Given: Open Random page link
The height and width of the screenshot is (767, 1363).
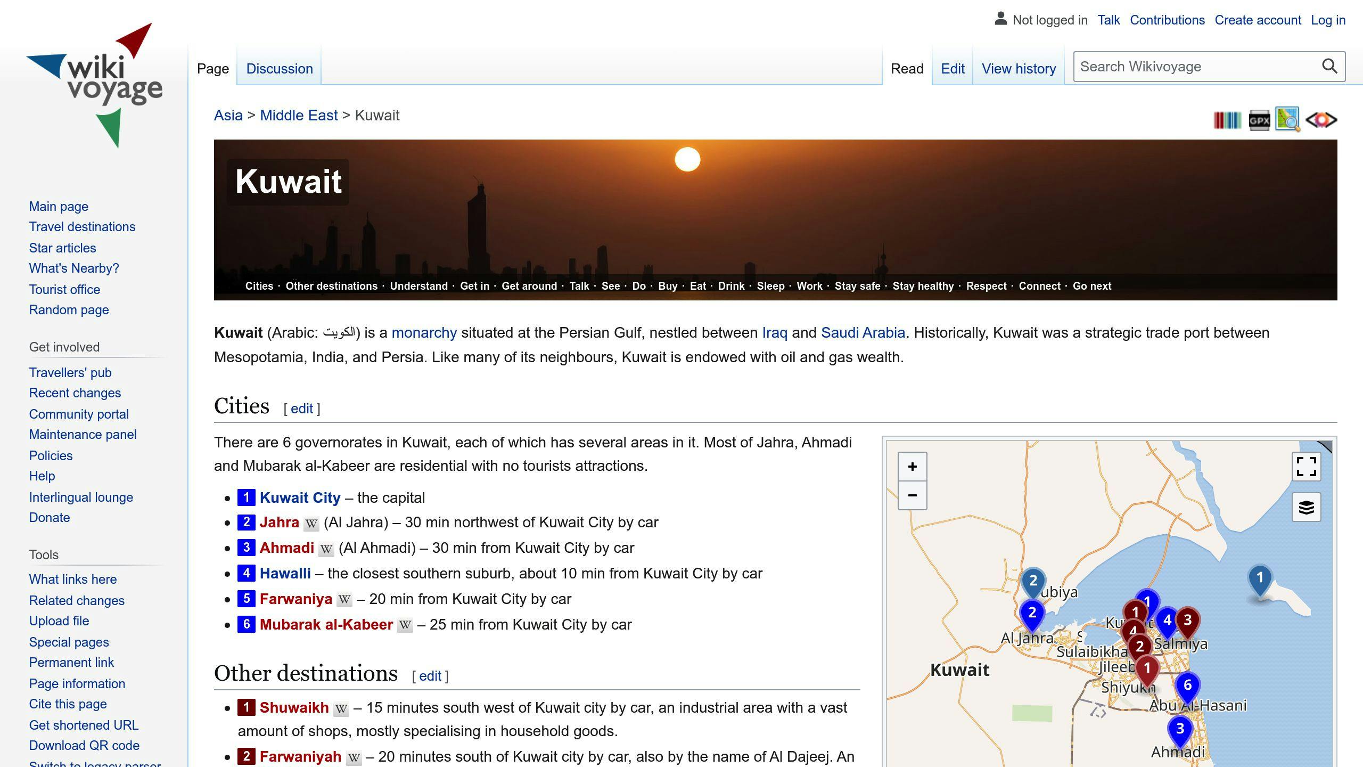Looking at the screenshot, I should (x=69, y=310).
